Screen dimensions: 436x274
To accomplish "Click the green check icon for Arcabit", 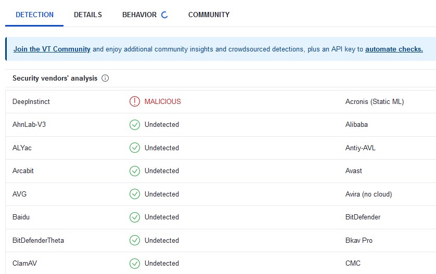I will pyautogui.click(x=135, y=171).
